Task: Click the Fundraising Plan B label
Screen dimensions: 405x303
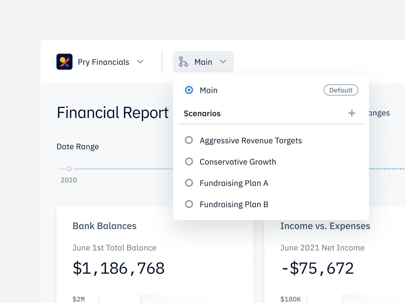Action: [x=234, y=204]
